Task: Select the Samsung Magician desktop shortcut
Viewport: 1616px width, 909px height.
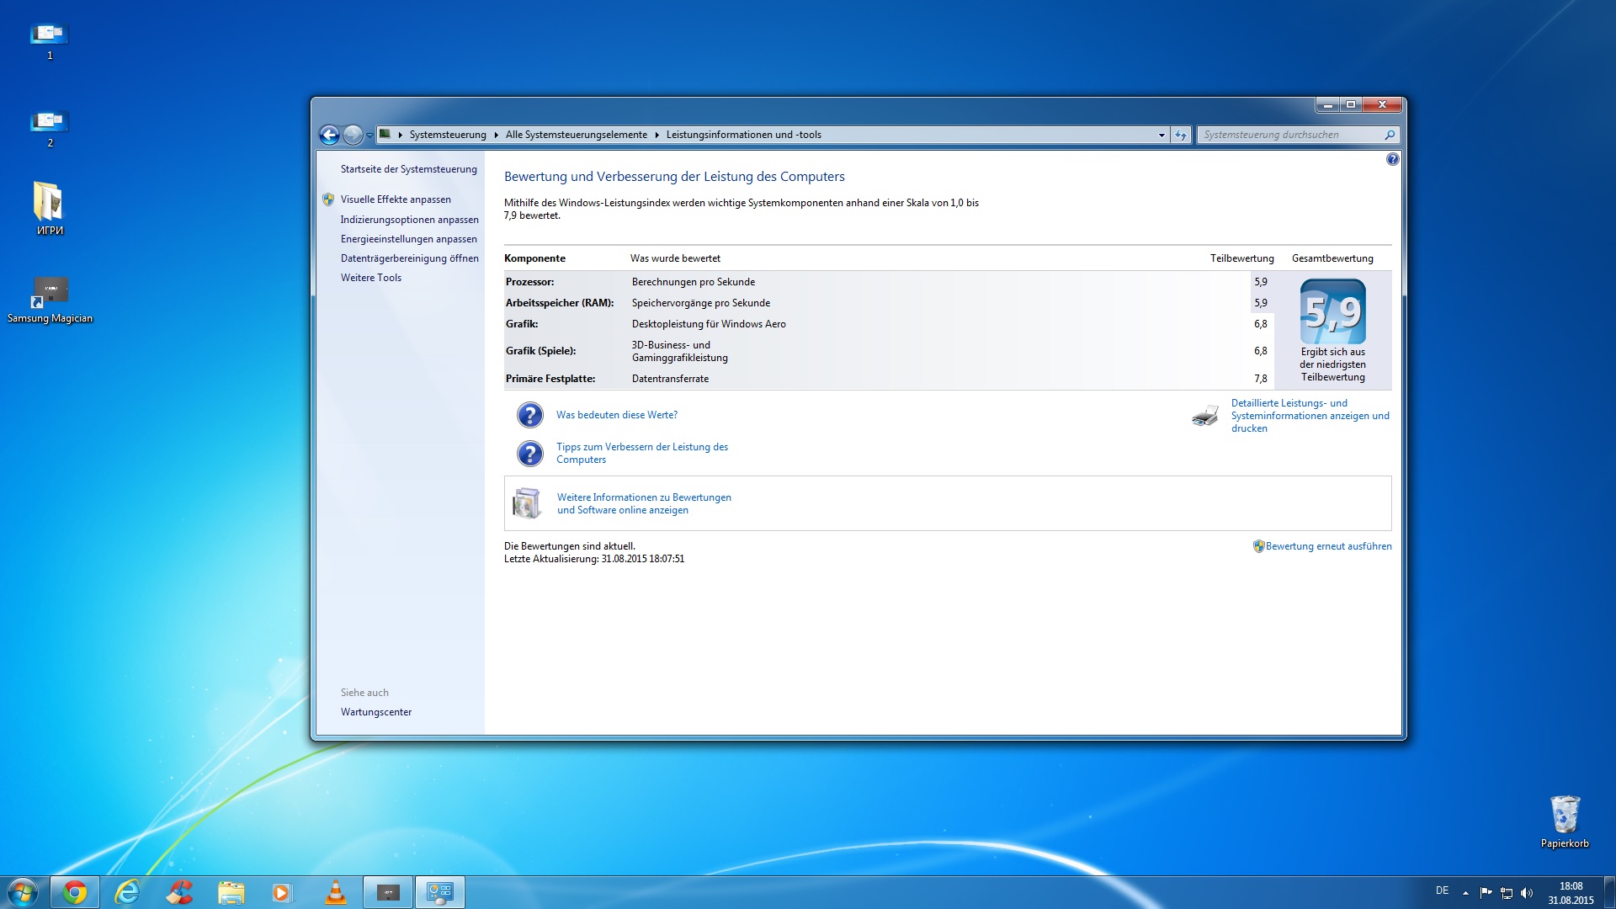Action: [50, 300]
